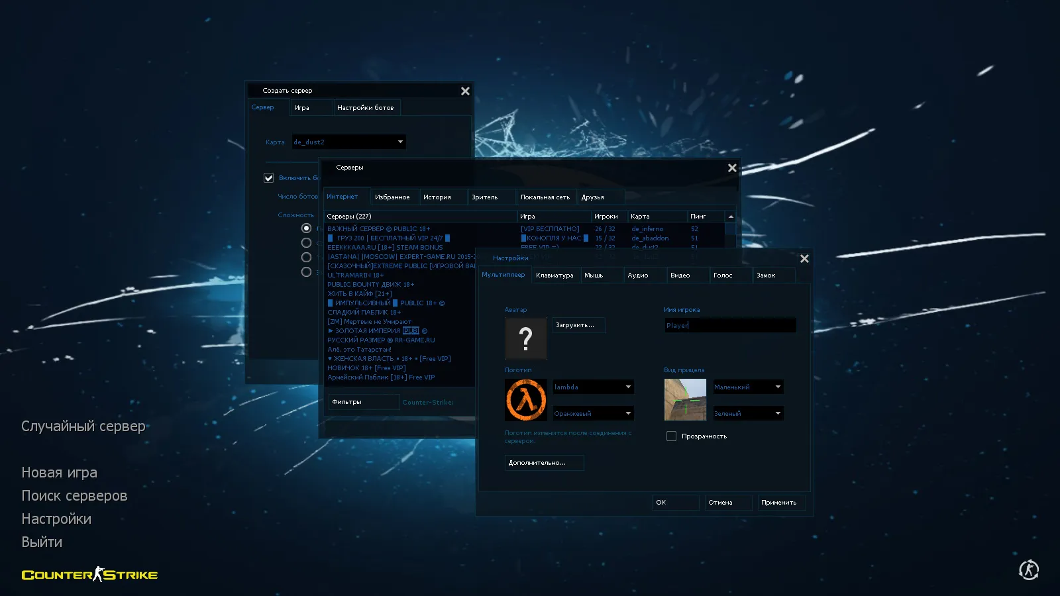Click the Counter-Strike logo

point(89,575)
